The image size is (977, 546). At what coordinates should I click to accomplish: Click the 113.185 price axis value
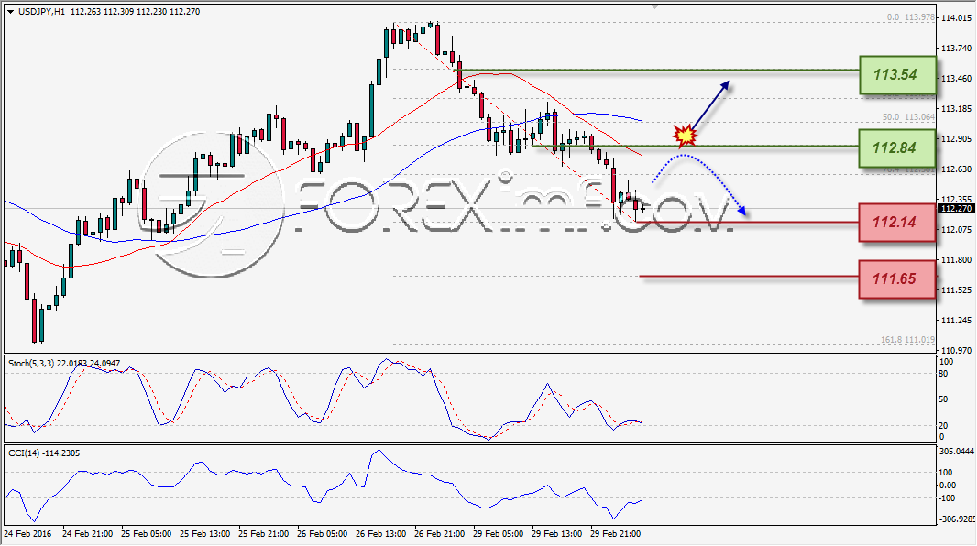pyautogui.click(x=957, y=108)
